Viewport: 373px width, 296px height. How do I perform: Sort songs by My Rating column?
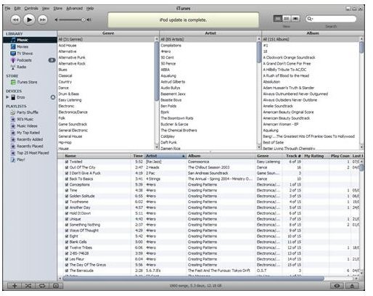(x=316, y=156)
